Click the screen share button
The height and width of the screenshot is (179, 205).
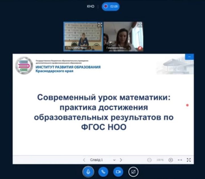pyautogui.click(x=133, y=172)
